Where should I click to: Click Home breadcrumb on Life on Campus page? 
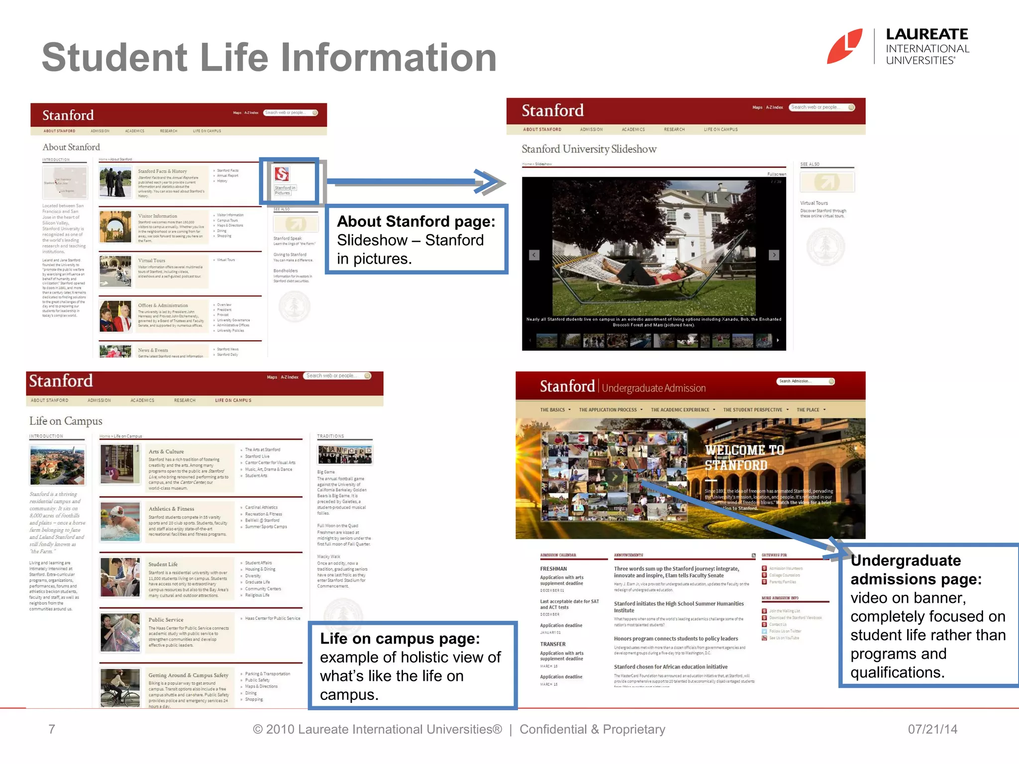tap(104, 436)
